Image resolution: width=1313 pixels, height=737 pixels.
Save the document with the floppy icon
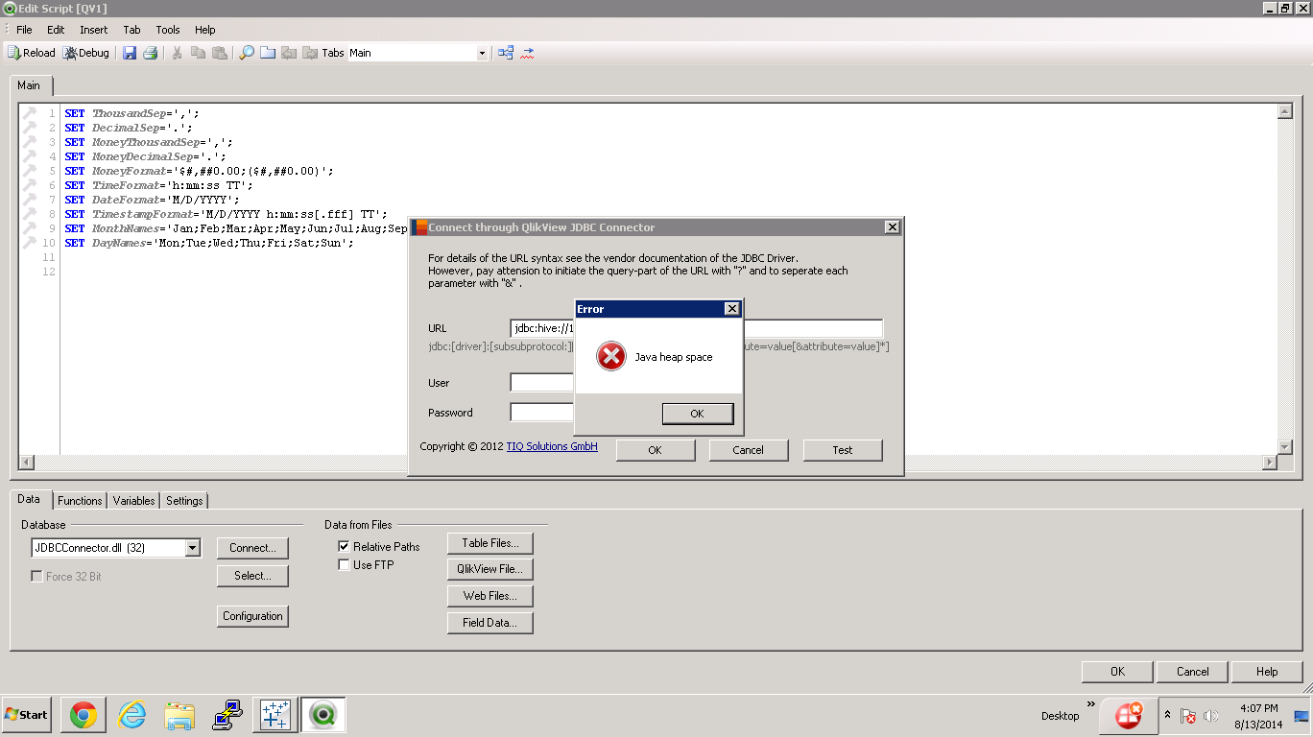tap(130, 53)
